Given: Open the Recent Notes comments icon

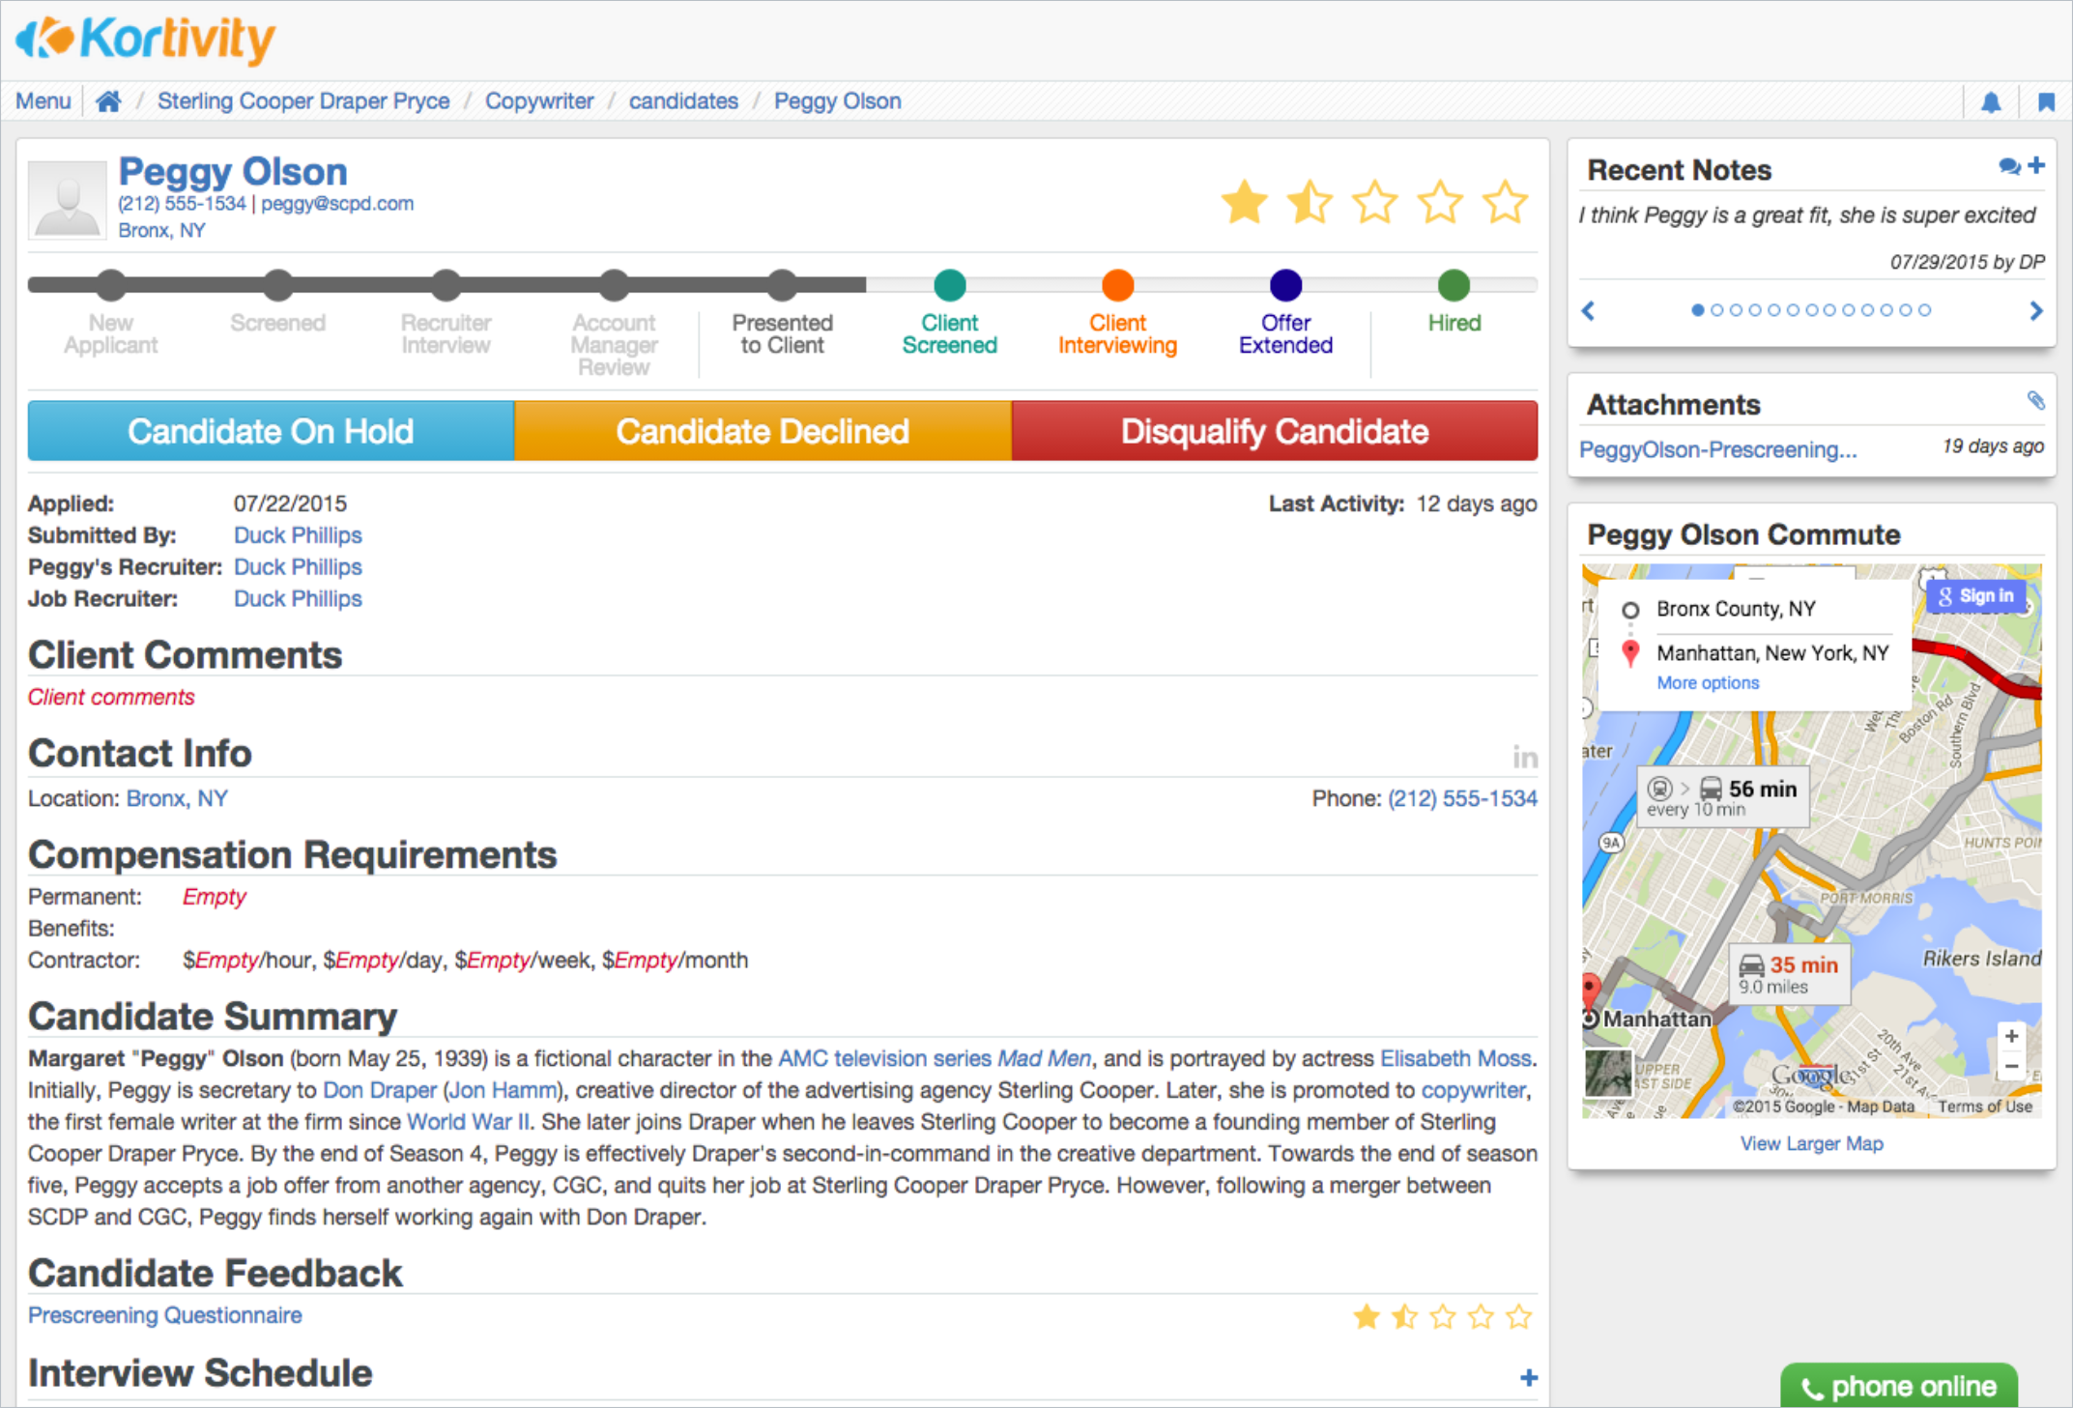Looking at the screenshot, I should [2008, 167].
